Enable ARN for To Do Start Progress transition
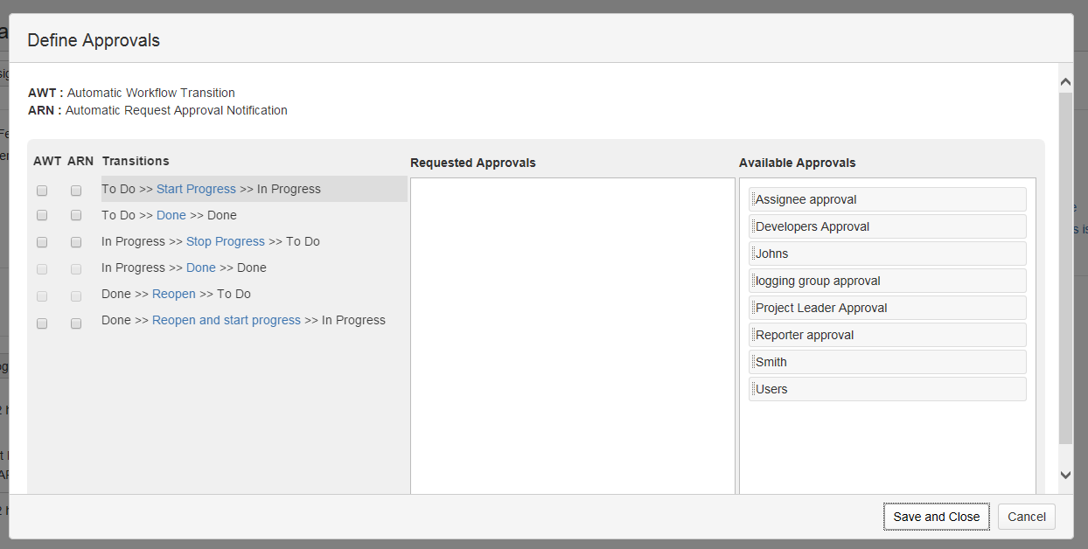This screenshot has height=549, width=1088. (76, 191)
